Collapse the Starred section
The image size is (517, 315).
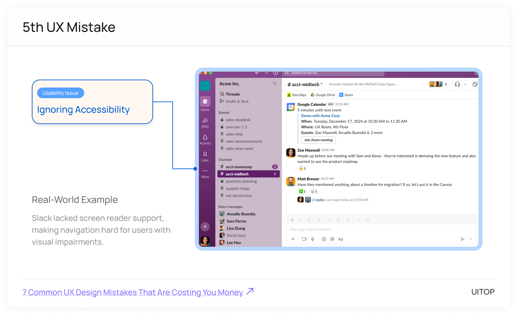pos(224,113)
